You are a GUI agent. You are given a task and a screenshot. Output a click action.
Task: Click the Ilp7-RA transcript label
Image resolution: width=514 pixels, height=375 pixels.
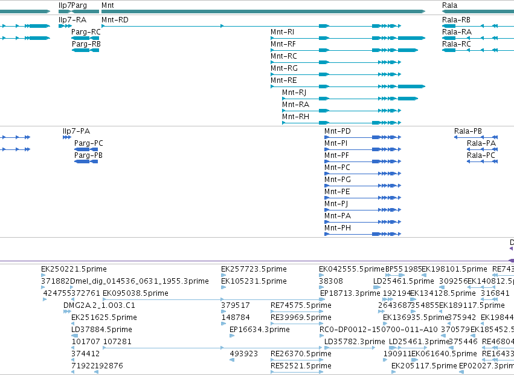(x=72, y=20)
